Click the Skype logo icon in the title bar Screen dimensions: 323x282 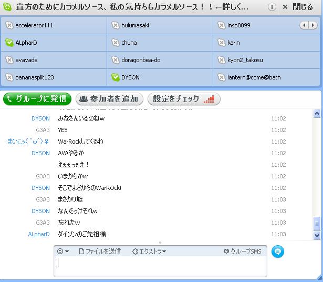pyautogui.click(x=7, y=7)
